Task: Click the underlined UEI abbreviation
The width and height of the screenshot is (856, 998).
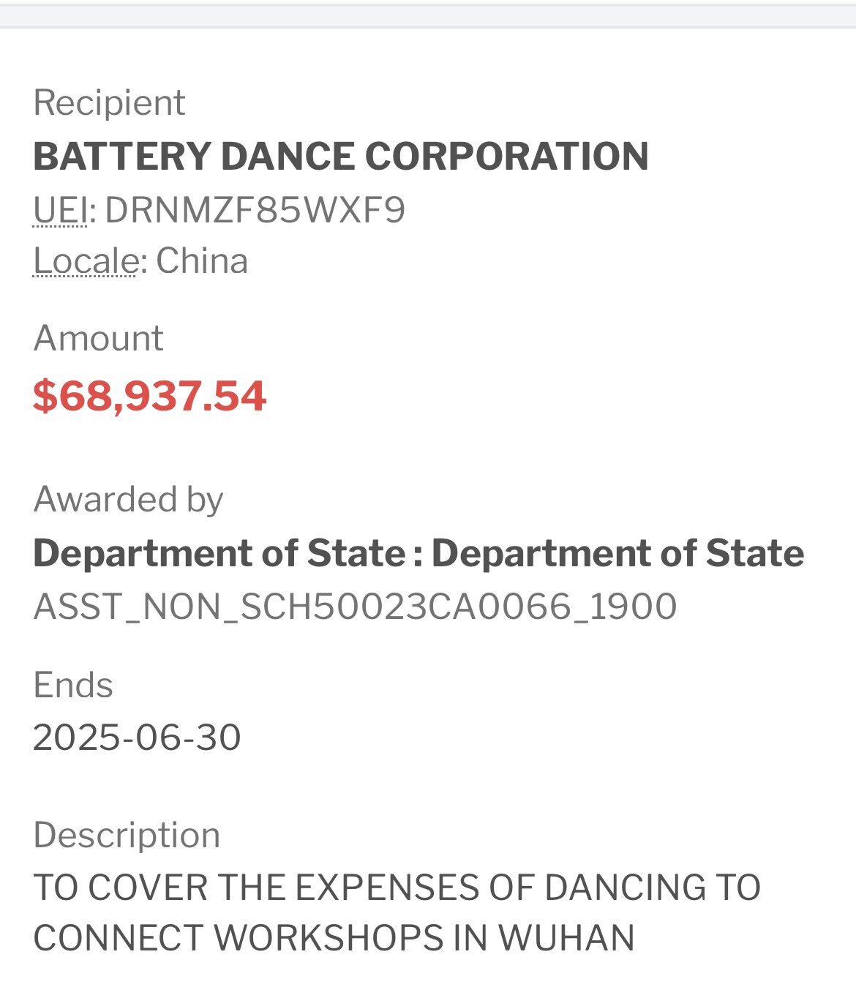Action: click(60, 210)
